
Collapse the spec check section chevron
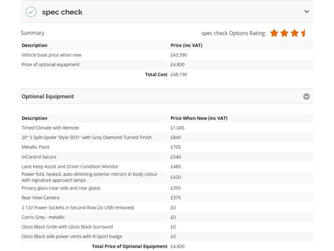pyautogui.click(x=306, y=12)
